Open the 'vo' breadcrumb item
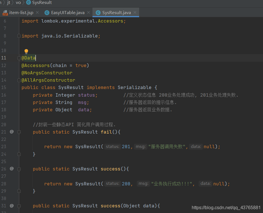This screenshot has width=263, height=213. click(x=18, y=3)
